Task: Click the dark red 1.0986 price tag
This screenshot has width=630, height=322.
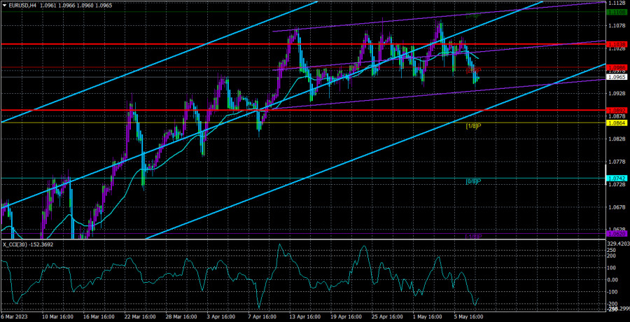Action: pyautogui.click(x=617, y=67)
